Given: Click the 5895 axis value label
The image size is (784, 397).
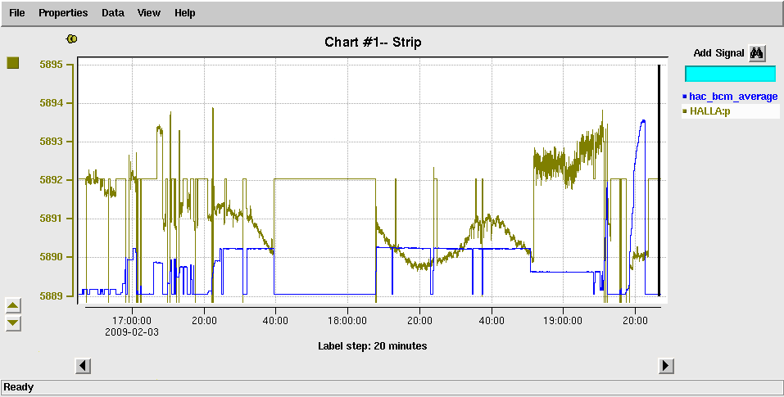Looking at the screenshot, I should (x=51, y=65).
